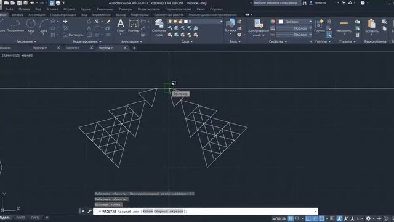Switch to the Лист1 layout tab
The height and width of the screenshot is (222, 394).
(20, 217)
